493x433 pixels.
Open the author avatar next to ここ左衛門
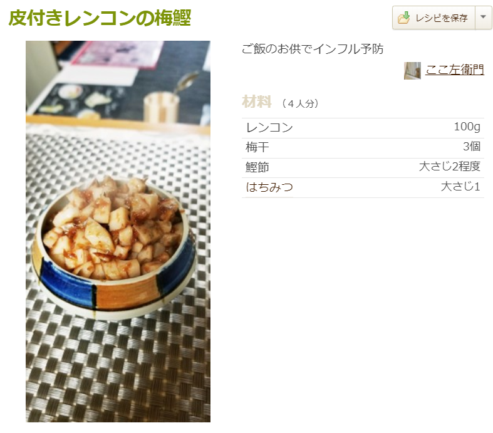tap(412, 70)
